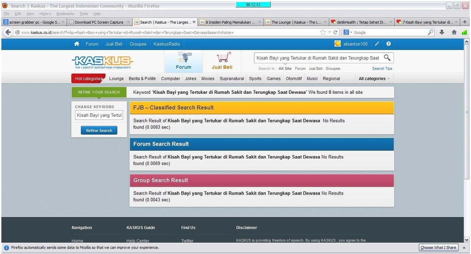
Task: Switch to detikHealth tab
Action: tap(361, 22)
